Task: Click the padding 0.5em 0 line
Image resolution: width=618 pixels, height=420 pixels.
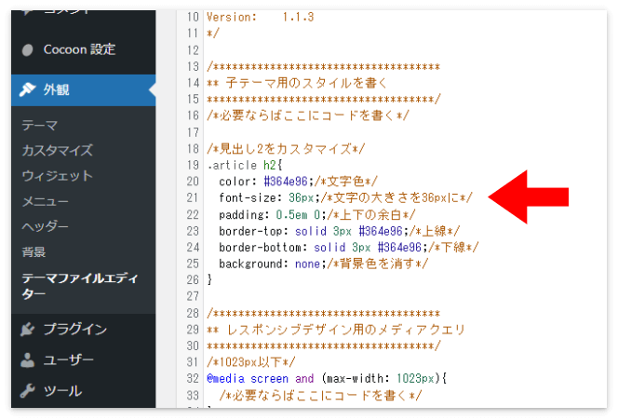Action: 317,214
